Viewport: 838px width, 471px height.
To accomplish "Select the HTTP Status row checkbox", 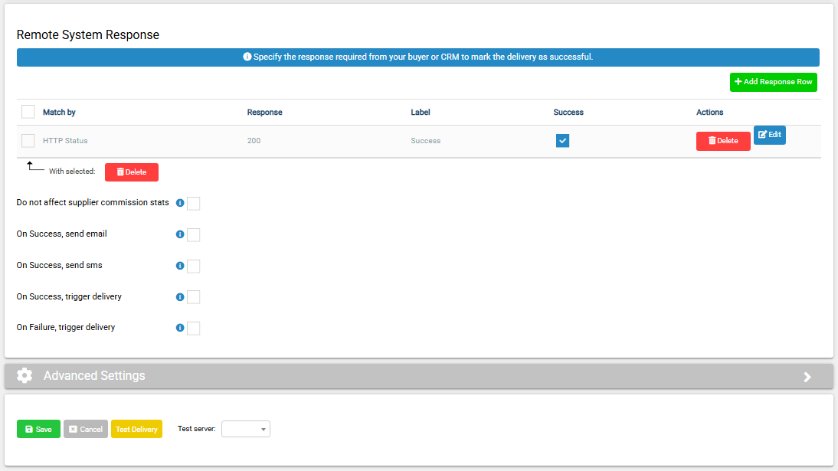I will [28, 141].
